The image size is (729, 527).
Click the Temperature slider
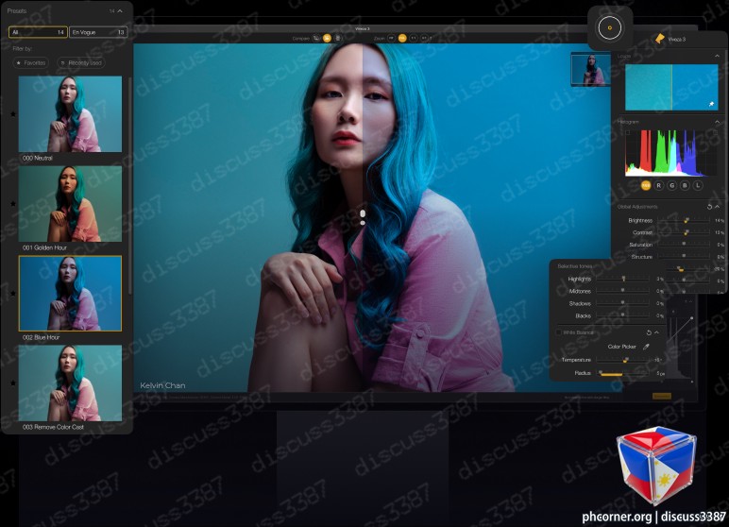[623, 360]
